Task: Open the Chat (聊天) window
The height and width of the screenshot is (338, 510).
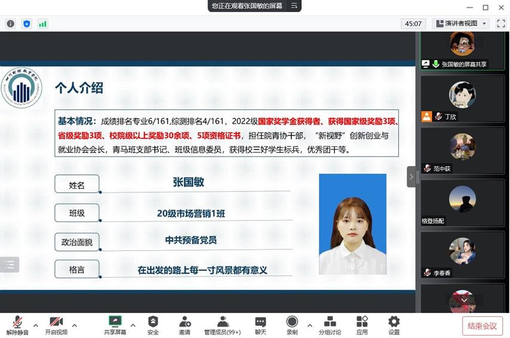Action: pyautogui.click(x=260, y=325)
